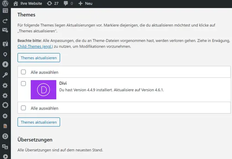Tick the bottom Alle auswählen checkbox

(23, 108)
